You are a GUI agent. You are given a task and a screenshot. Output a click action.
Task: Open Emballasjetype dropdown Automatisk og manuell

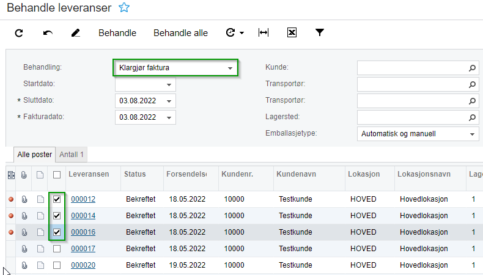click(x=418, y=134)
